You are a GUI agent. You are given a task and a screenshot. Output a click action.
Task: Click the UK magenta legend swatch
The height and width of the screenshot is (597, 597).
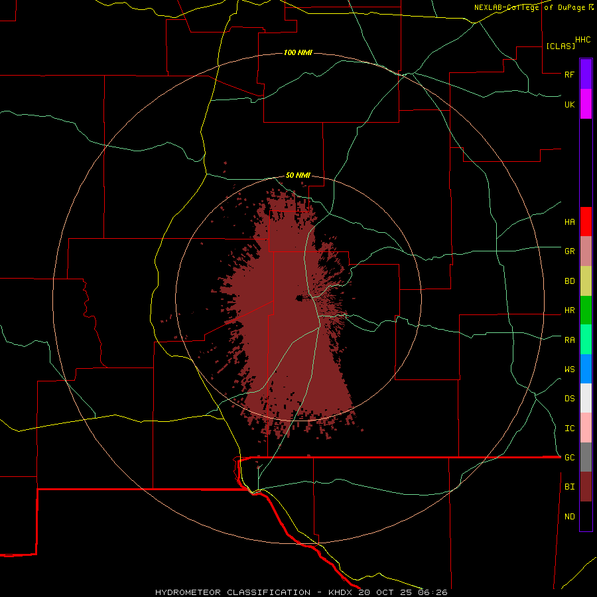(x=586, y=104)
